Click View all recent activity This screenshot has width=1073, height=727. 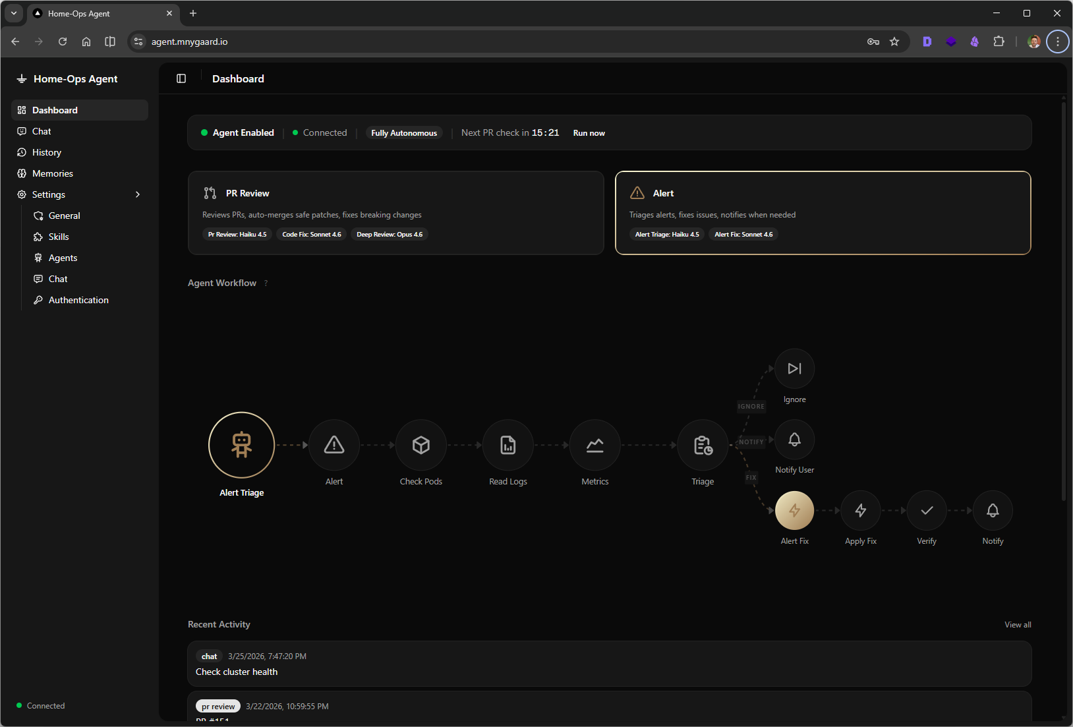pos(1018,625)
